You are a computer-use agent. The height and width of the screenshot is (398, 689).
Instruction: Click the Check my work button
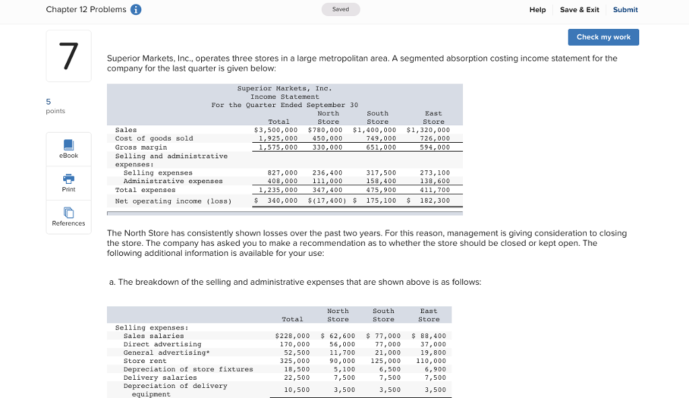coord(603,37)
